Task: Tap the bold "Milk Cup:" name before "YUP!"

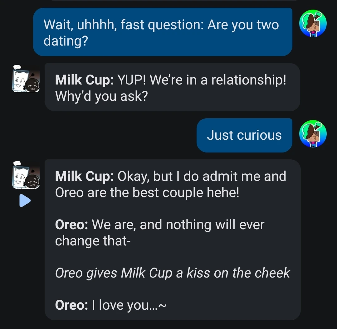Action: click(84, 80)
